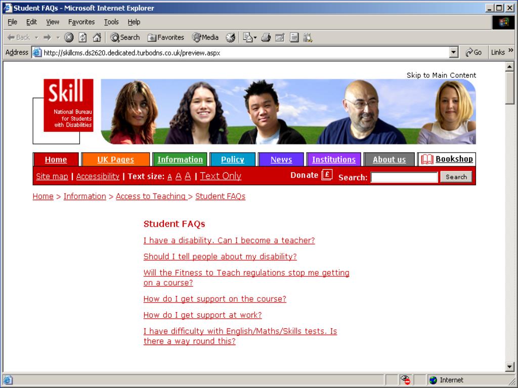Open the Address bar dropdown arrow
Viewport: 518px width, 388px height.
pyautogui.click(x=454, y=53)
